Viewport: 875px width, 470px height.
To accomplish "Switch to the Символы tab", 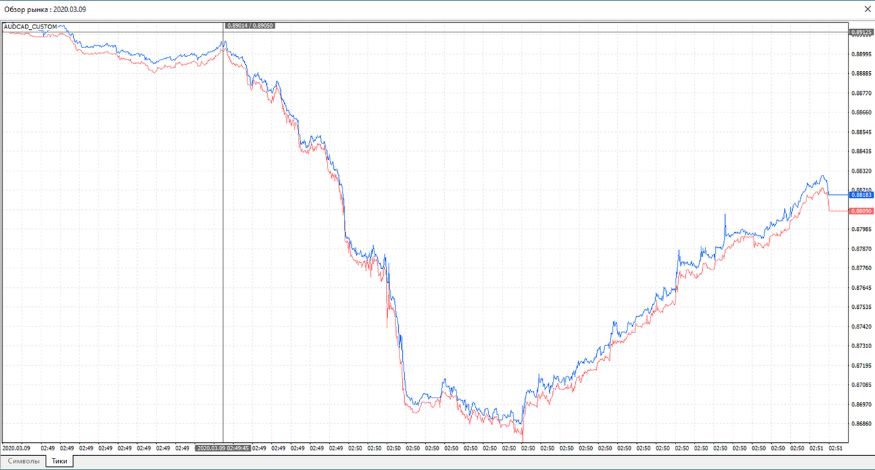I will [x=23, y=462].
